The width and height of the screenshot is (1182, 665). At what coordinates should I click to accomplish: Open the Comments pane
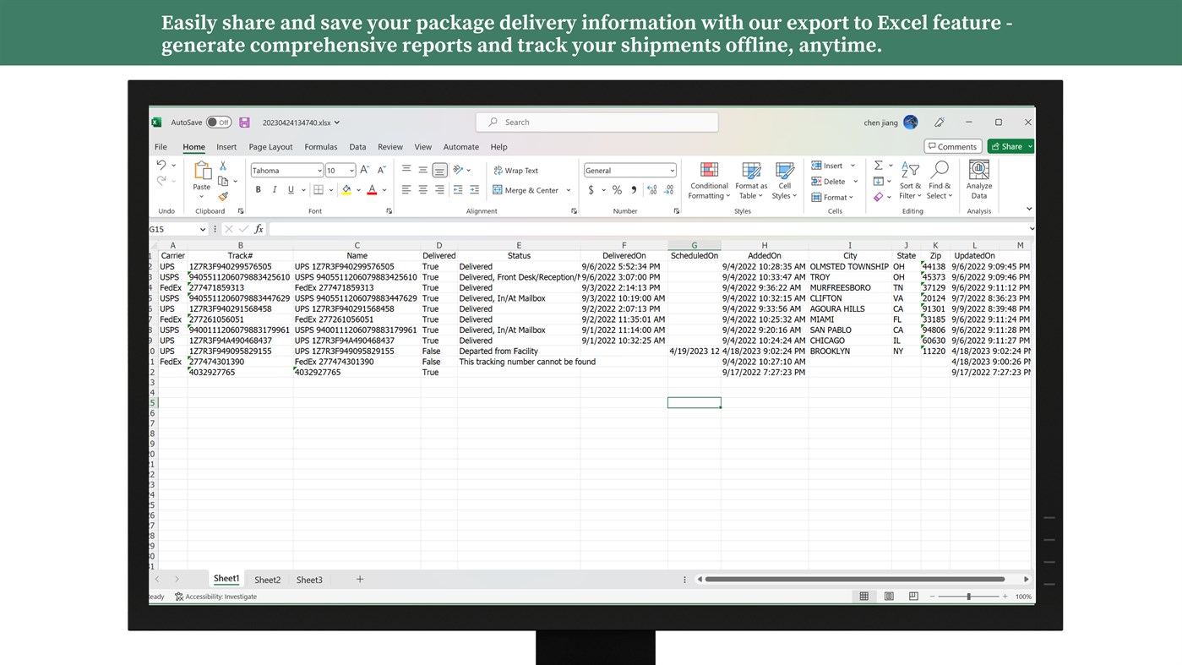(x=952, y=145)
